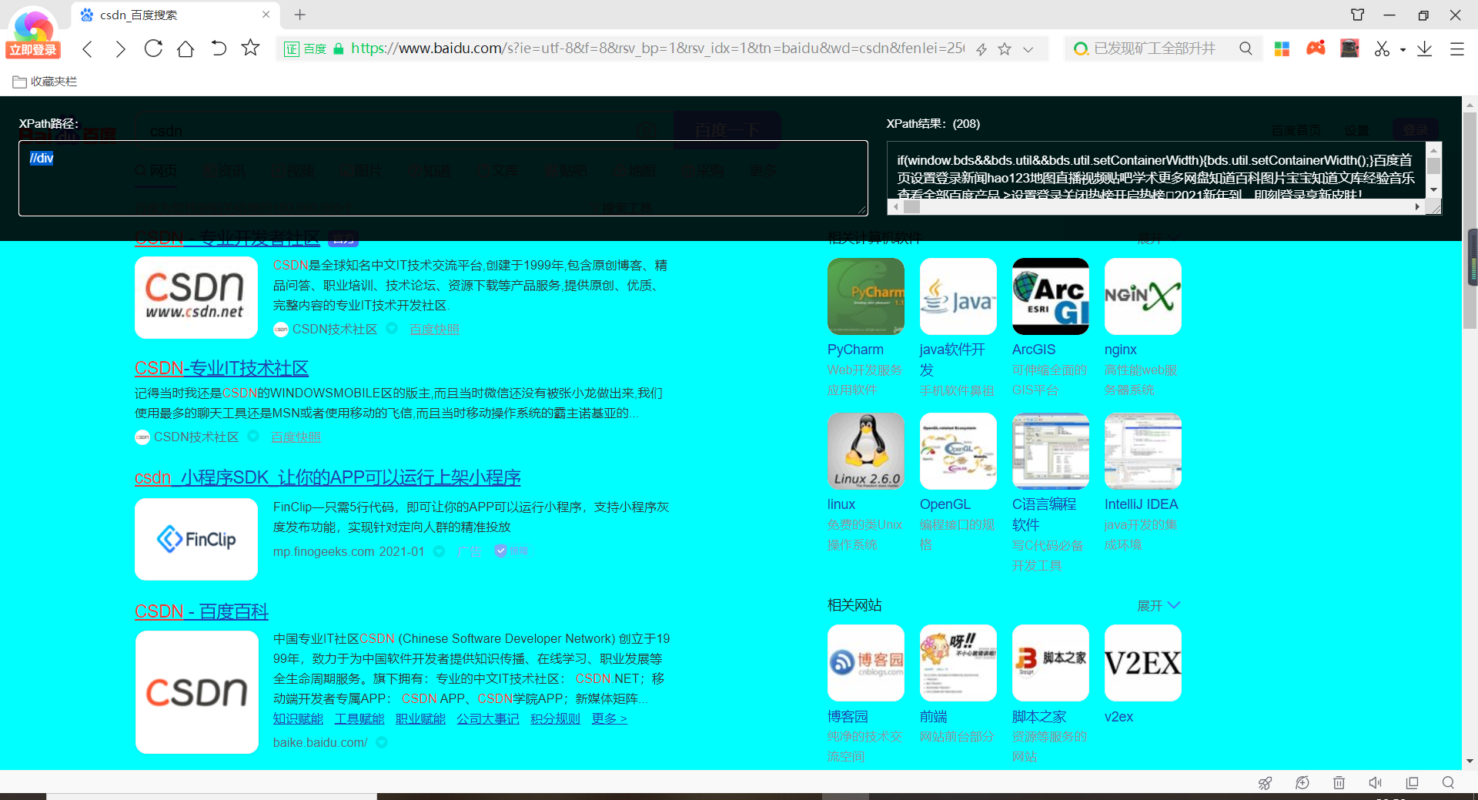
Task: Click the zoom magnifier in status bar
Action: pos(1448,783)
